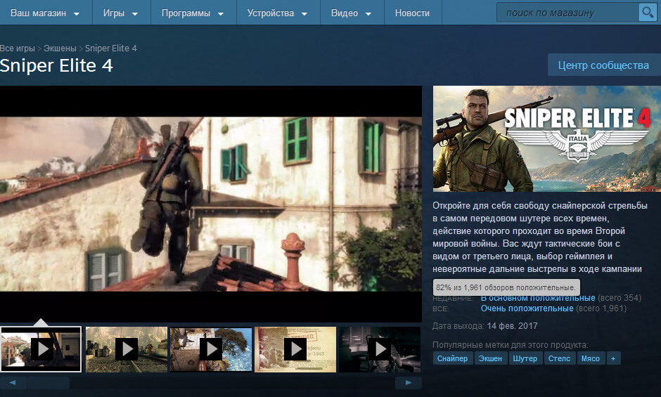Viewport: 661px width, 397px height.
Task: Select the Экшен tag
Action: point(490,358)
